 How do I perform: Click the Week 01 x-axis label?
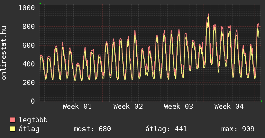coord(77,107)
